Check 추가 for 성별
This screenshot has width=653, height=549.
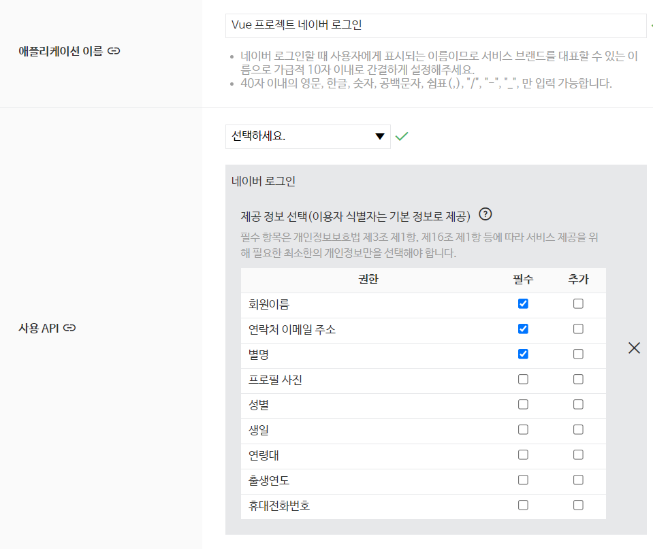click(x=578, y=405)
